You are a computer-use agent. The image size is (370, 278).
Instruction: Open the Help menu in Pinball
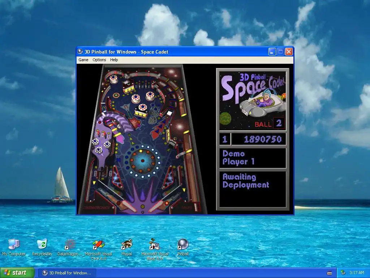(114, 60)
